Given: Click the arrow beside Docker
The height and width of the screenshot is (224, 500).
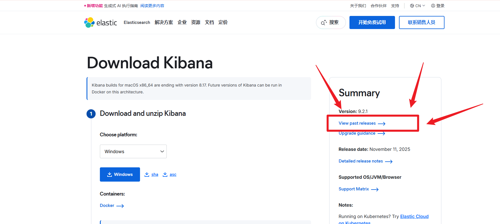Looking at the screenshot, I should click(x=120, y=206).
